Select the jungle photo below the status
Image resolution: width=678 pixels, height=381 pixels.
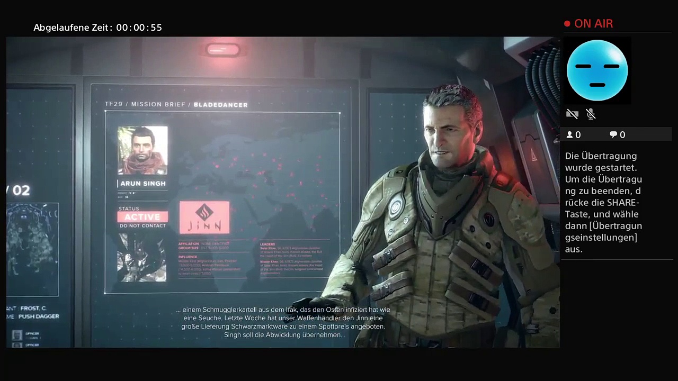[141, 258]
